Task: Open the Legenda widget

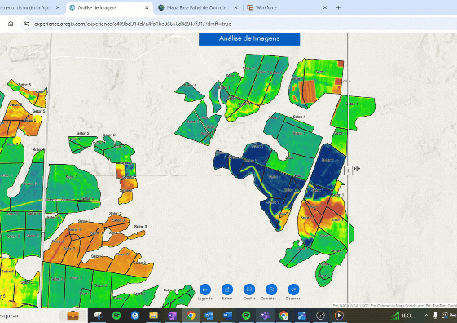Action: (205, 290)
